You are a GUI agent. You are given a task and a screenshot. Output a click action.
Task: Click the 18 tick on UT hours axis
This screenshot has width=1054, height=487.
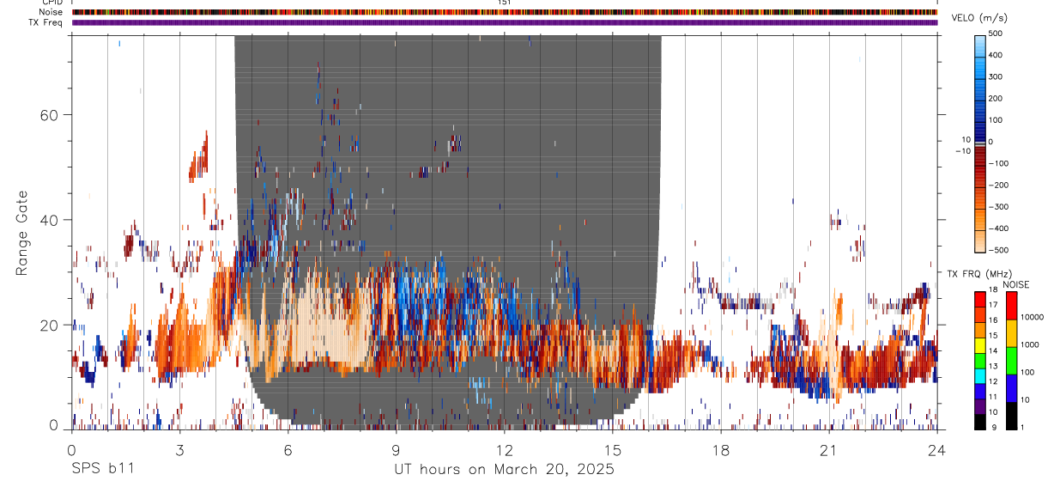pyautogui.click(x=720, y=449)
